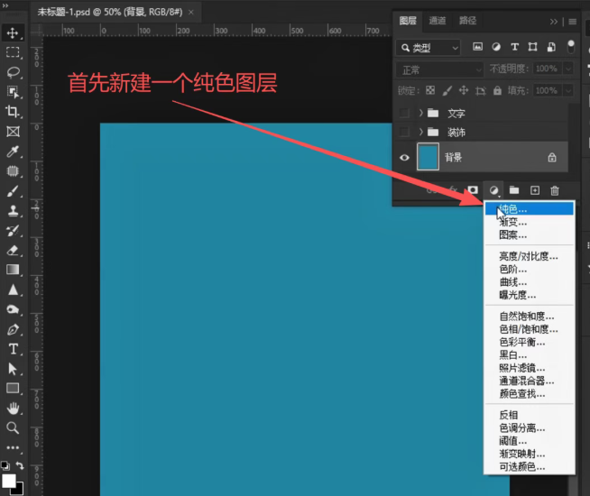This screenshot has height=496, width=590.
Task: Open the Edit Toolbar ellipsis
Action: (13, 447)
